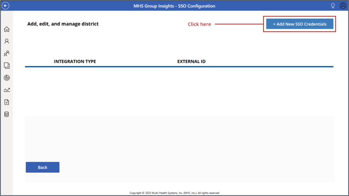The height and width of the screenshot is (196, 349).
Task: Open the database sidebar icon
Action: 7,114
